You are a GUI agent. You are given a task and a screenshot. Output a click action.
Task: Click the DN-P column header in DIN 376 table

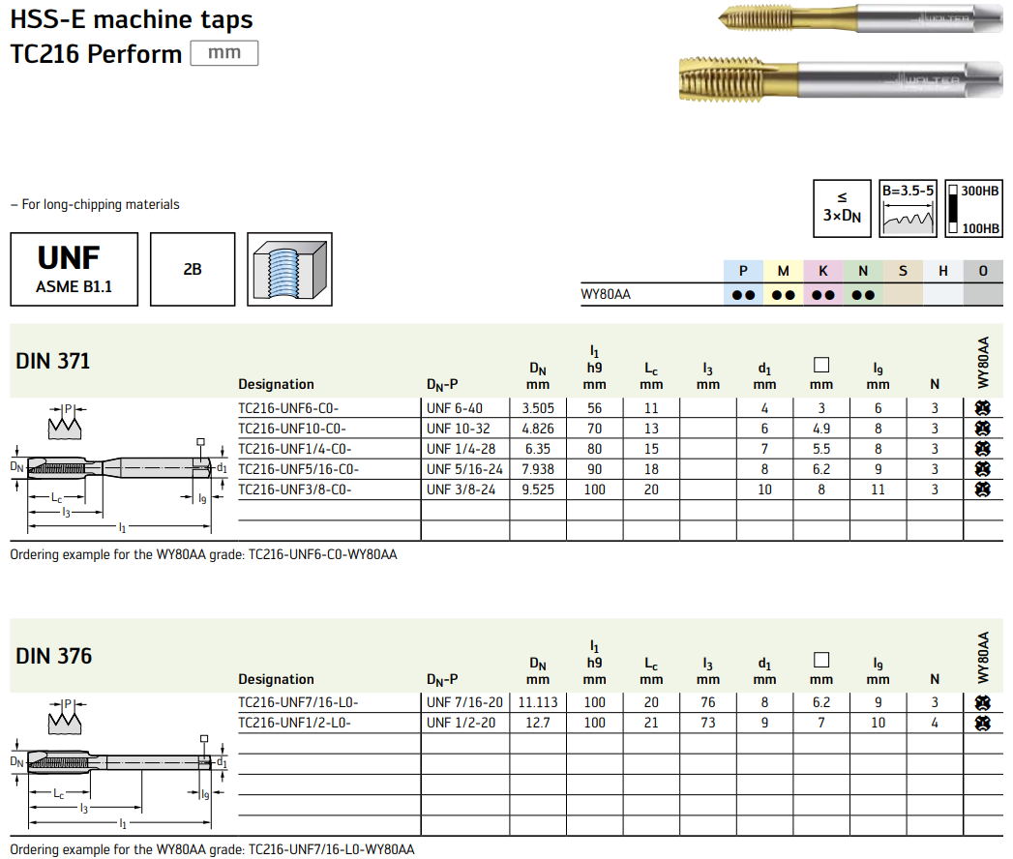click(x=442, y=679)
